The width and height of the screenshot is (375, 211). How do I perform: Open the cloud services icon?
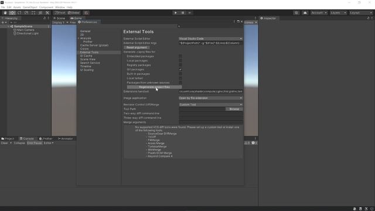point(305,13)
